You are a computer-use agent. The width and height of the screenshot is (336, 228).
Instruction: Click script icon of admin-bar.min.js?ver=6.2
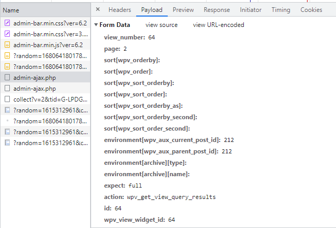tap(7, 45)
